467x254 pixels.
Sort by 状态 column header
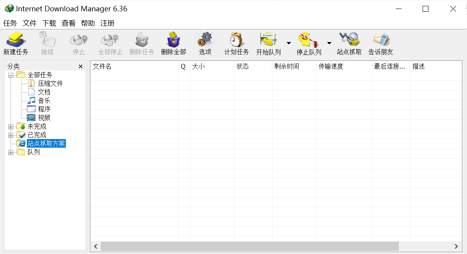pyautogui.click(x=253, y=66)
